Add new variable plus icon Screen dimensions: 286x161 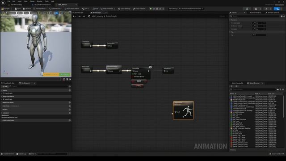click(x=70, y=113)
